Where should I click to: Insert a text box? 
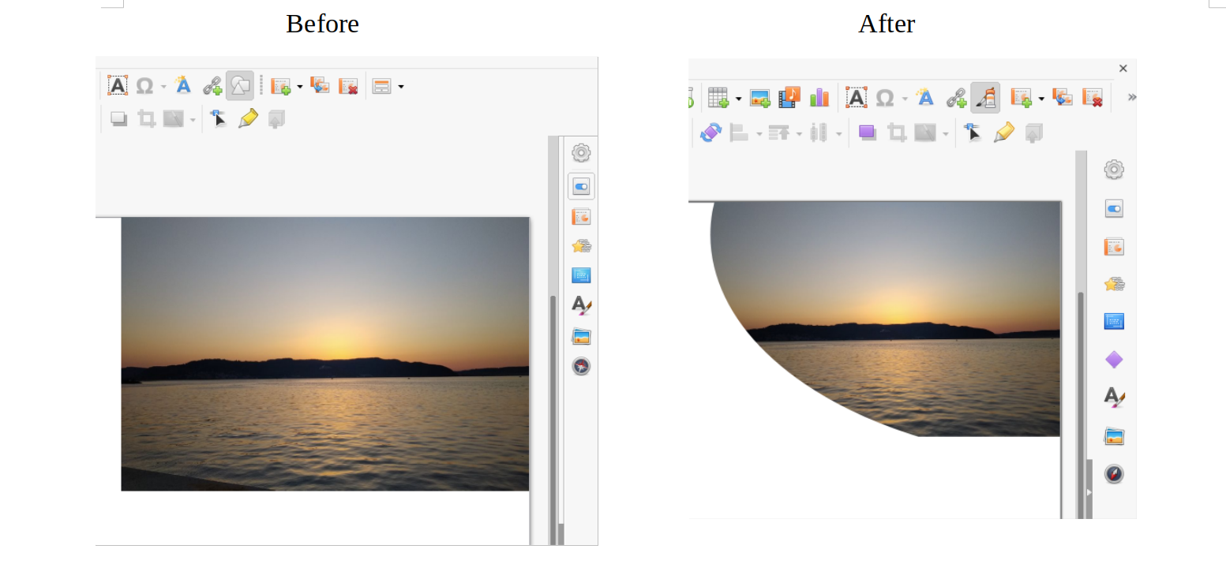857,97
